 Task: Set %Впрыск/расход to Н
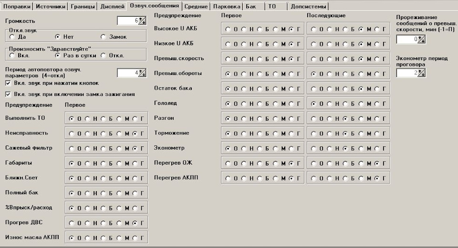(91, 208)
